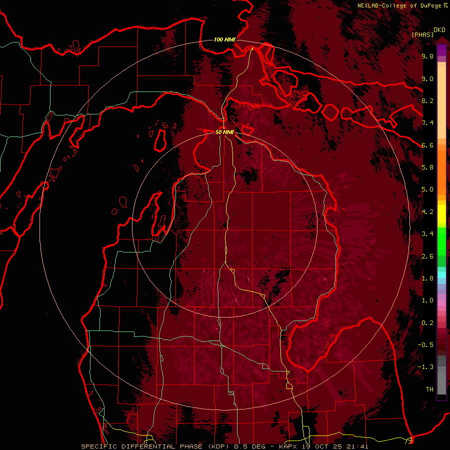Choose the 2.6 scale value
The height and width of the screenshot is (450, 450).
(x=427, y=256)
